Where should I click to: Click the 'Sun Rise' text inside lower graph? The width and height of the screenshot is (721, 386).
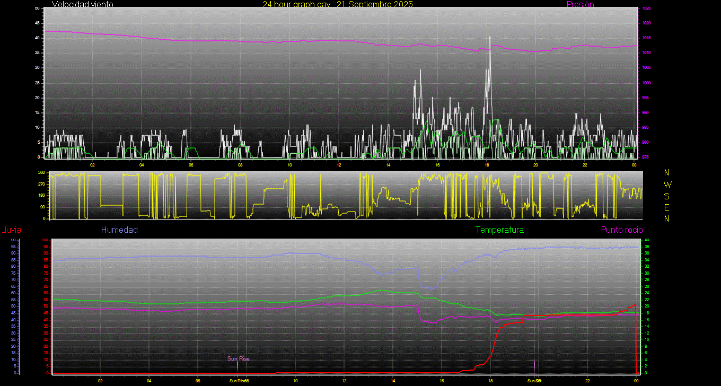(238, 359)
